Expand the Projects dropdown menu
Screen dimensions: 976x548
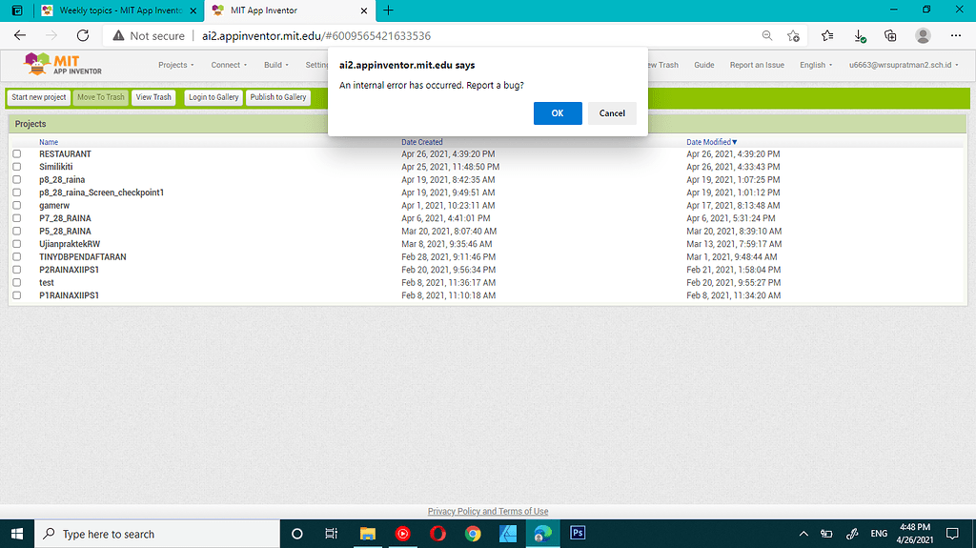[x=175, y=65]
